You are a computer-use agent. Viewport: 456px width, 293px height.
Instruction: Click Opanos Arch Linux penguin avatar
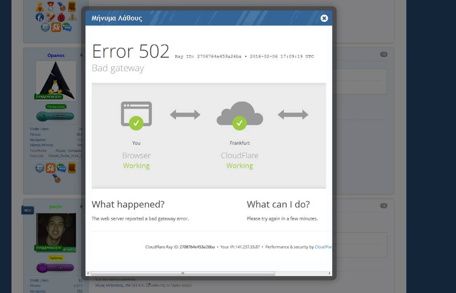pos(56,81)
